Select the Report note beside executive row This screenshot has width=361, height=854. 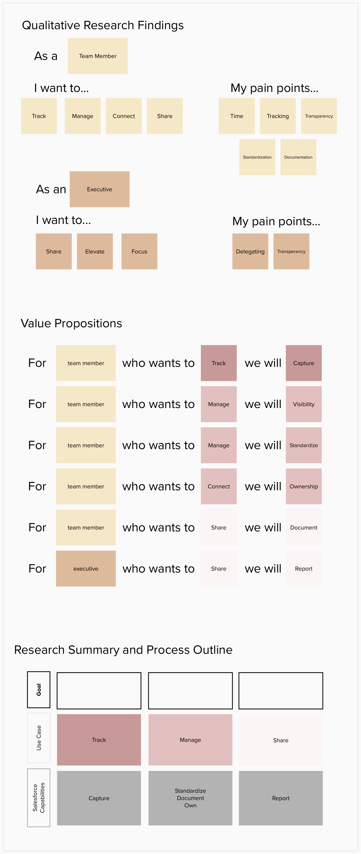(x=303, y=569)
